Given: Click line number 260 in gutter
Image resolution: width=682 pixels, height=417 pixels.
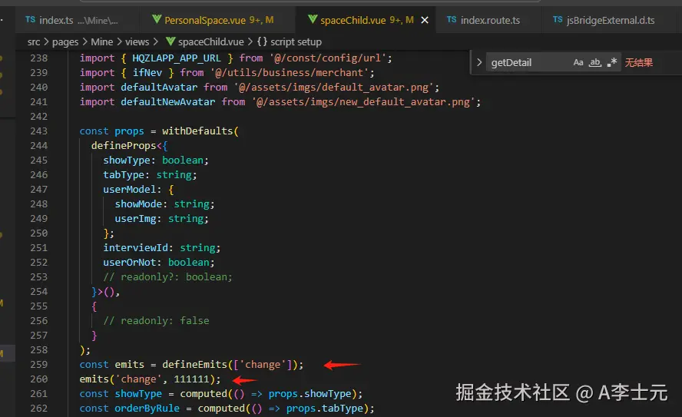Looking at the screenshot, I should click(38, 379).
